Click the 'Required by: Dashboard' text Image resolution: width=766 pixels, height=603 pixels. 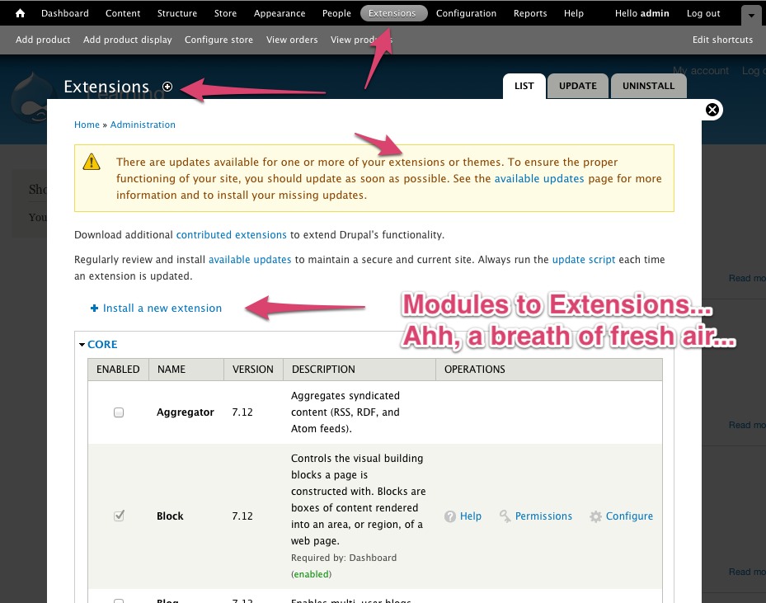pos(344,558)
